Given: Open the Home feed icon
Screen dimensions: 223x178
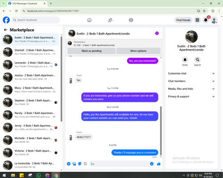Looking at the screenshot, I should tap(89, 20).
